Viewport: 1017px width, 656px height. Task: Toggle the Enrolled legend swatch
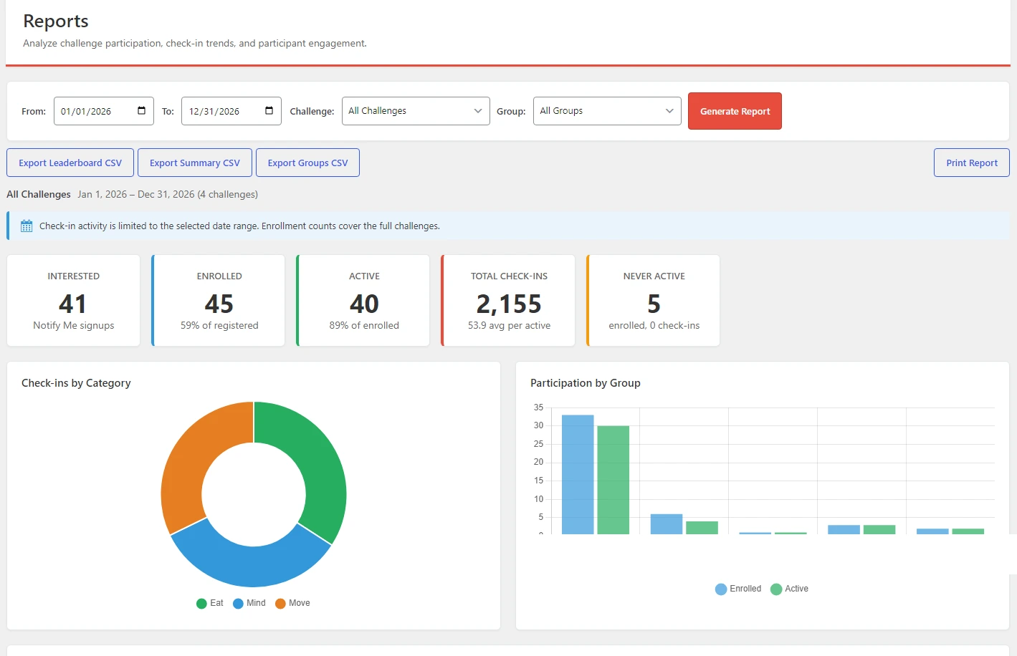tap(721, 589)
